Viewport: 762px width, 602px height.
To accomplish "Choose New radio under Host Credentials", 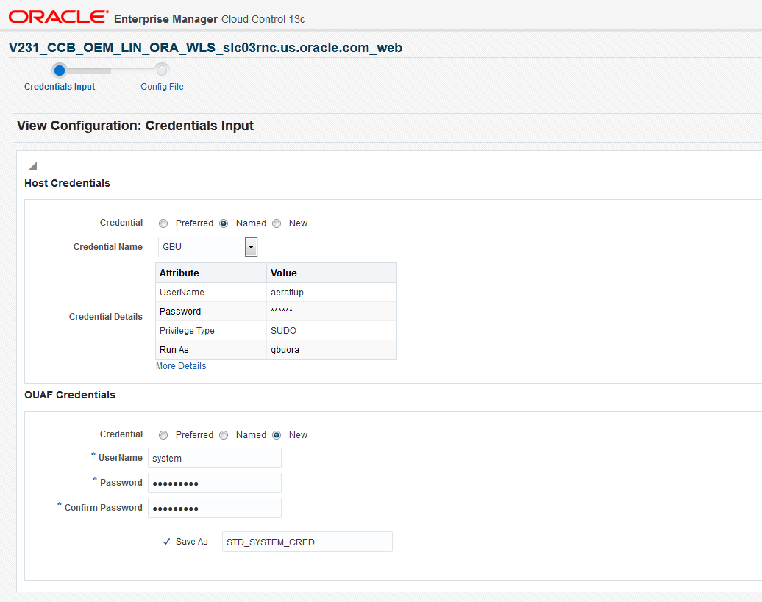I will 277,223.
